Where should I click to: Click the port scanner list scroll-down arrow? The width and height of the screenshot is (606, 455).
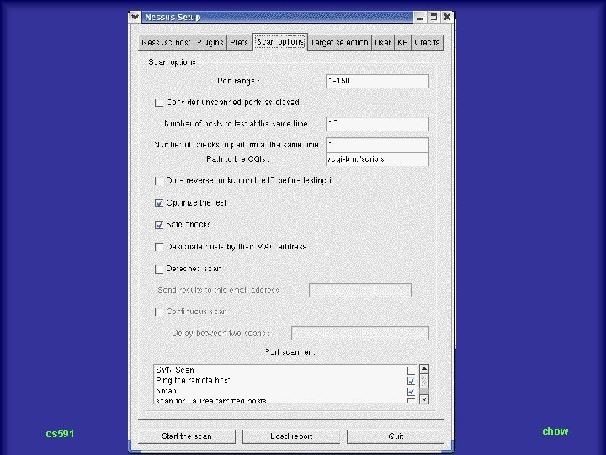[x=424, y=399]
